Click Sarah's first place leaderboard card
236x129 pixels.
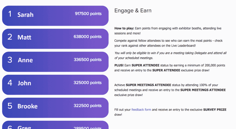(x=55, y=15)
